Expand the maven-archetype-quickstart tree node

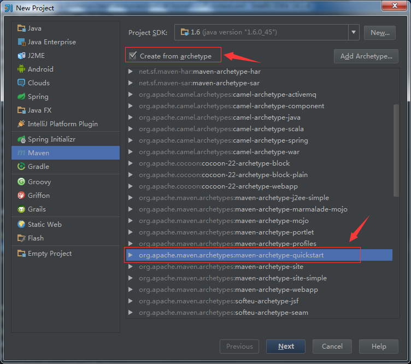[131, 255]
